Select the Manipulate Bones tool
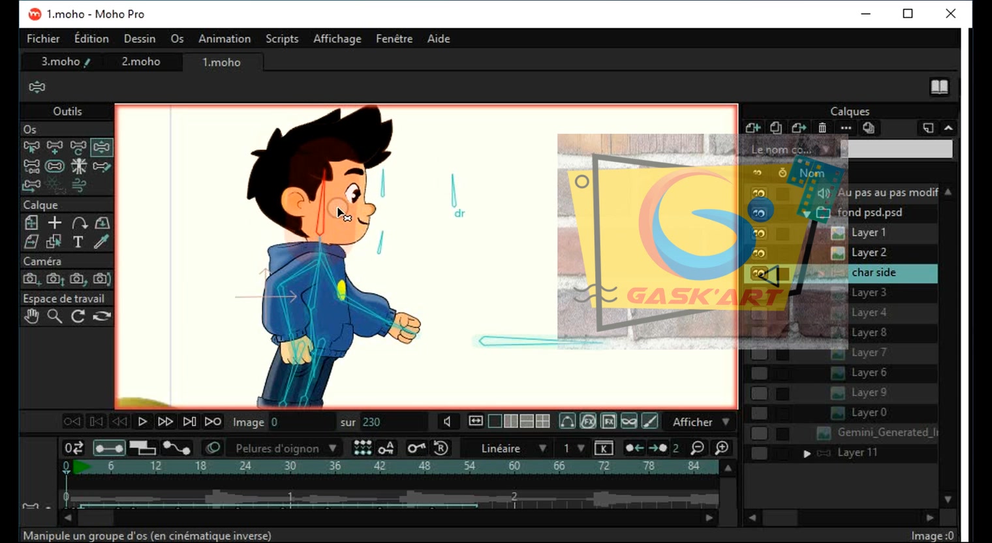 click(101, 147)
